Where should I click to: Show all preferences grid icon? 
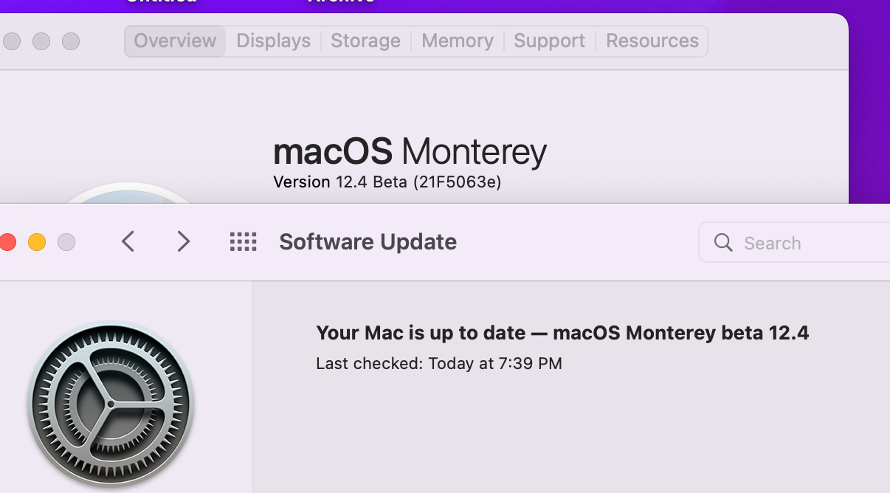tap(243, 241)
